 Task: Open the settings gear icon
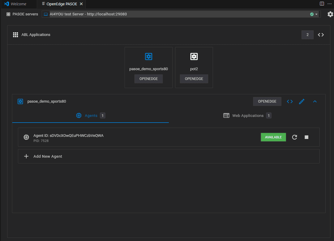pyautogui.click(x=330, y=14)
